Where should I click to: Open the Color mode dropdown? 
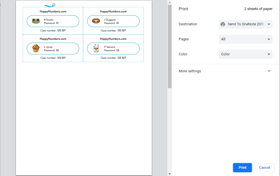click(245, 54)
